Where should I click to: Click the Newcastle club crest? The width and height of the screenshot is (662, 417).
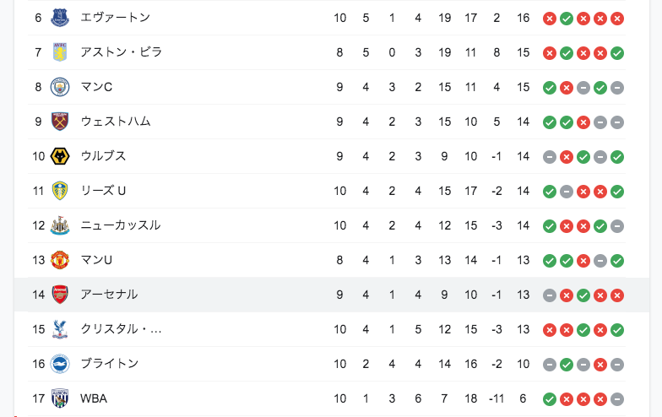point(60,225)
